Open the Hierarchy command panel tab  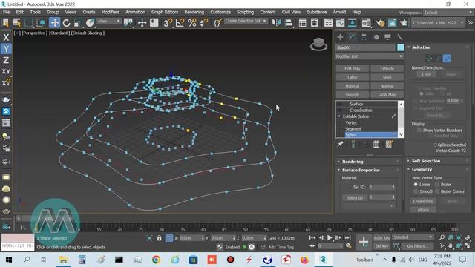pyautogui.click(x=364, y=37)
